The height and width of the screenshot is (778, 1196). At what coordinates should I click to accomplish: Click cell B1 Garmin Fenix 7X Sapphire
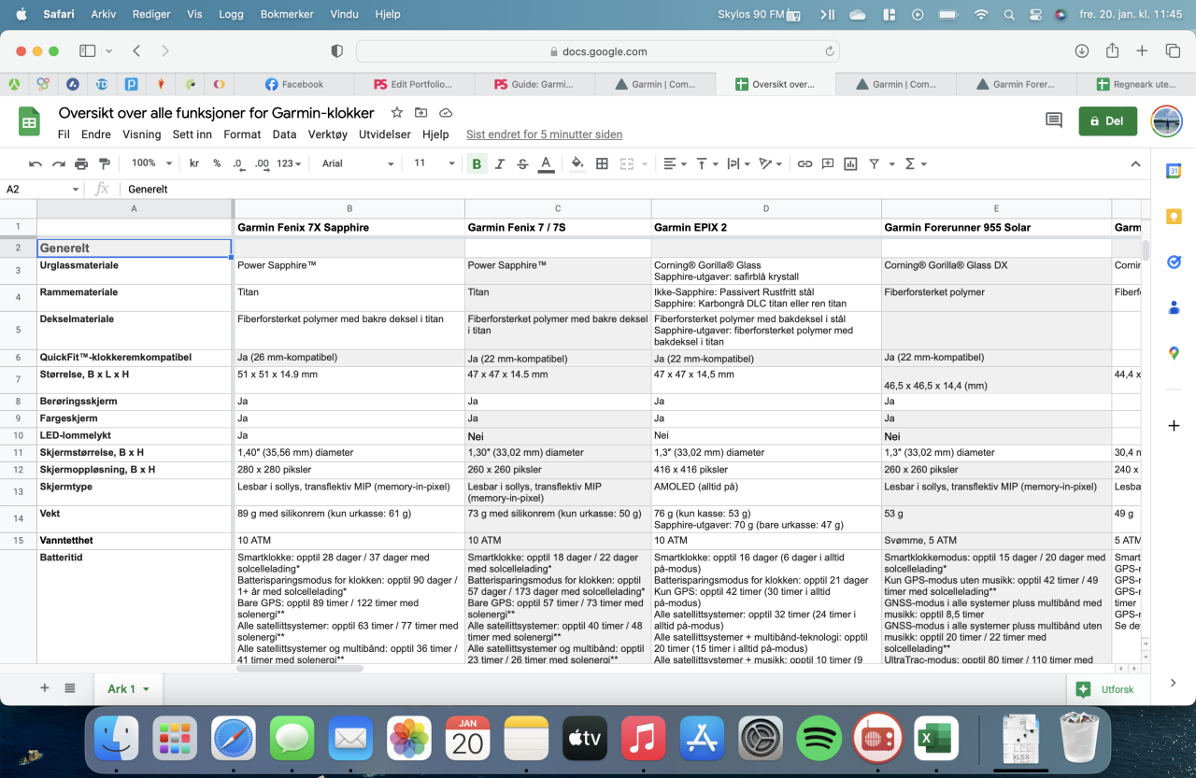349,227
